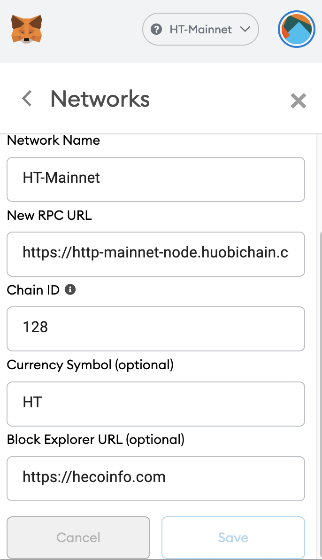Viewport: 322px width, 560px height.
Task: Click the Chain ID label text
Action: [x=33, y=290]
